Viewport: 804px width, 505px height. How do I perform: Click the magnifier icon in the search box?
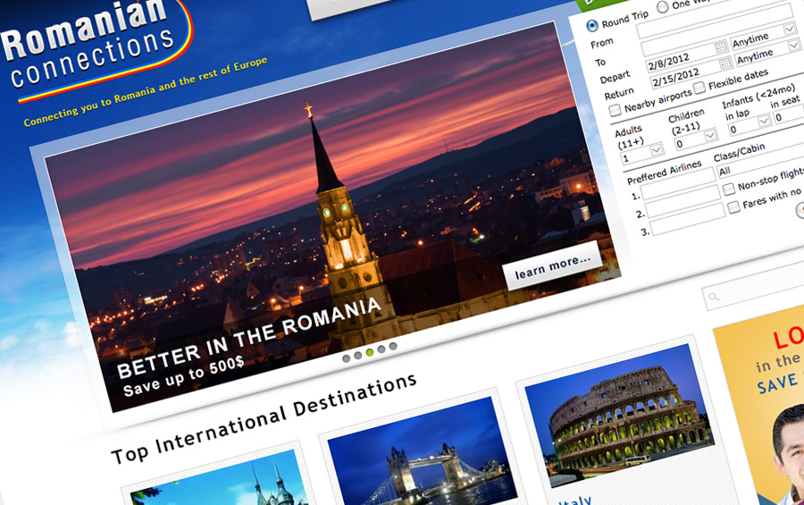click(714, 297)
